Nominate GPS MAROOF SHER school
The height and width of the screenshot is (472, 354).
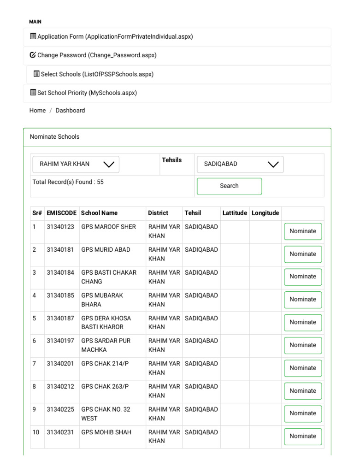303,231
